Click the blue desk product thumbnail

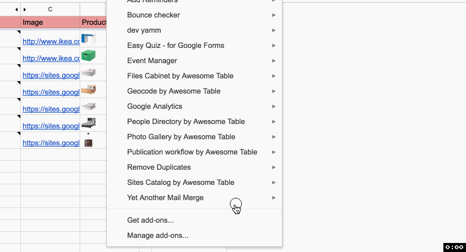[89, 39]
